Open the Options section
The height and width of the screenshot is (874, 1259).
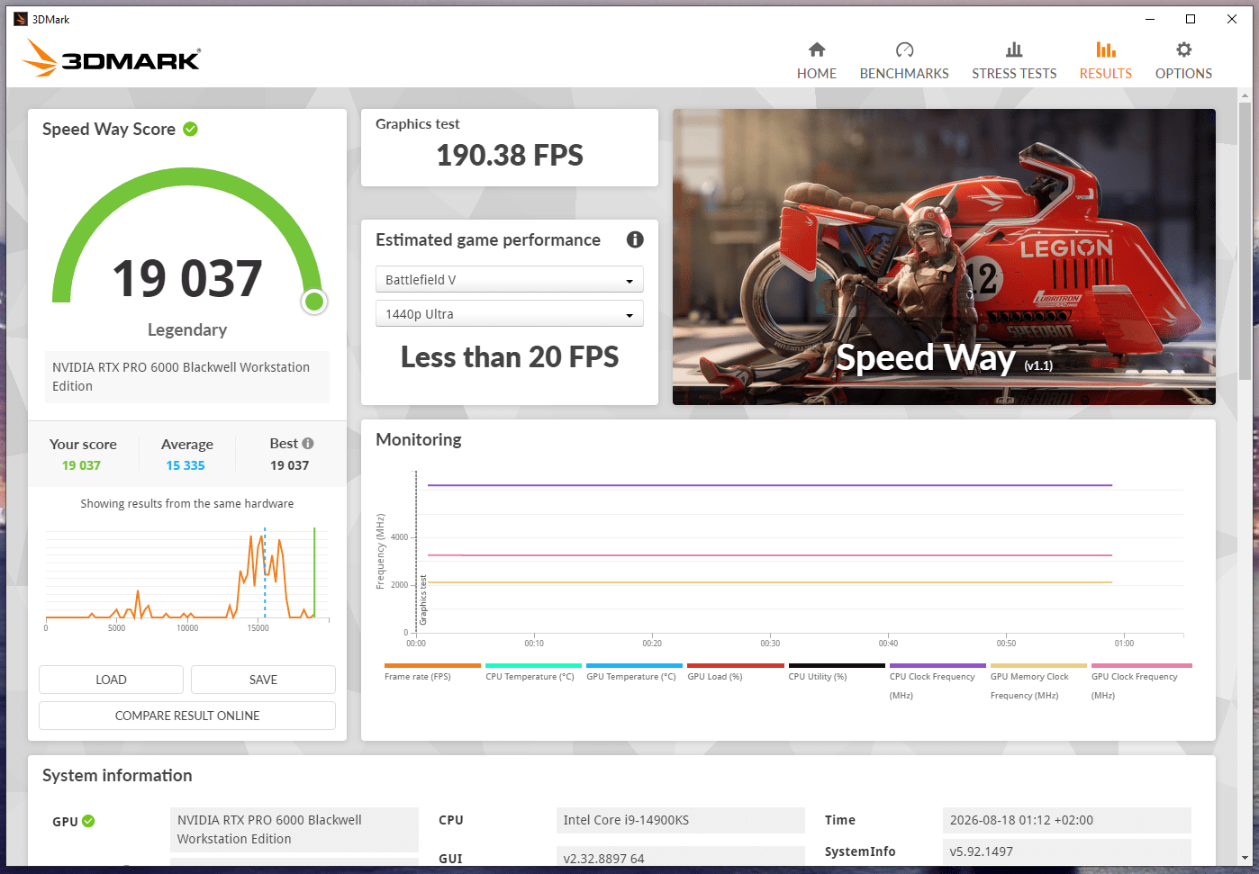coord(1183,60)
